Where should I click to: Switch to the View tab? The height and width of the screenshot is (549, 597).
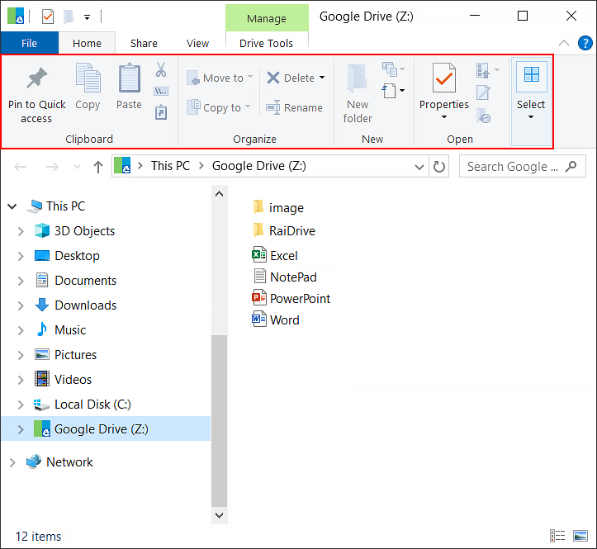tap(197, 43)
